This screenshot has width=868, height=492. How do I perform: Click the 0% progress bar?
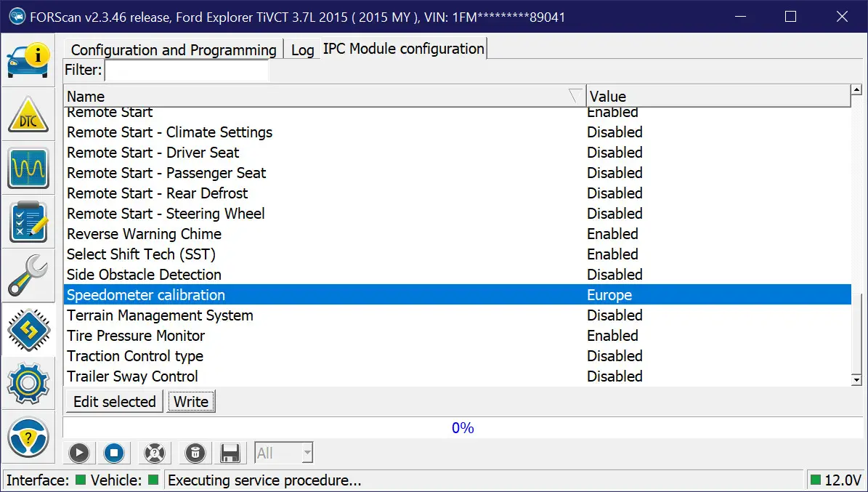pos(463,428)
